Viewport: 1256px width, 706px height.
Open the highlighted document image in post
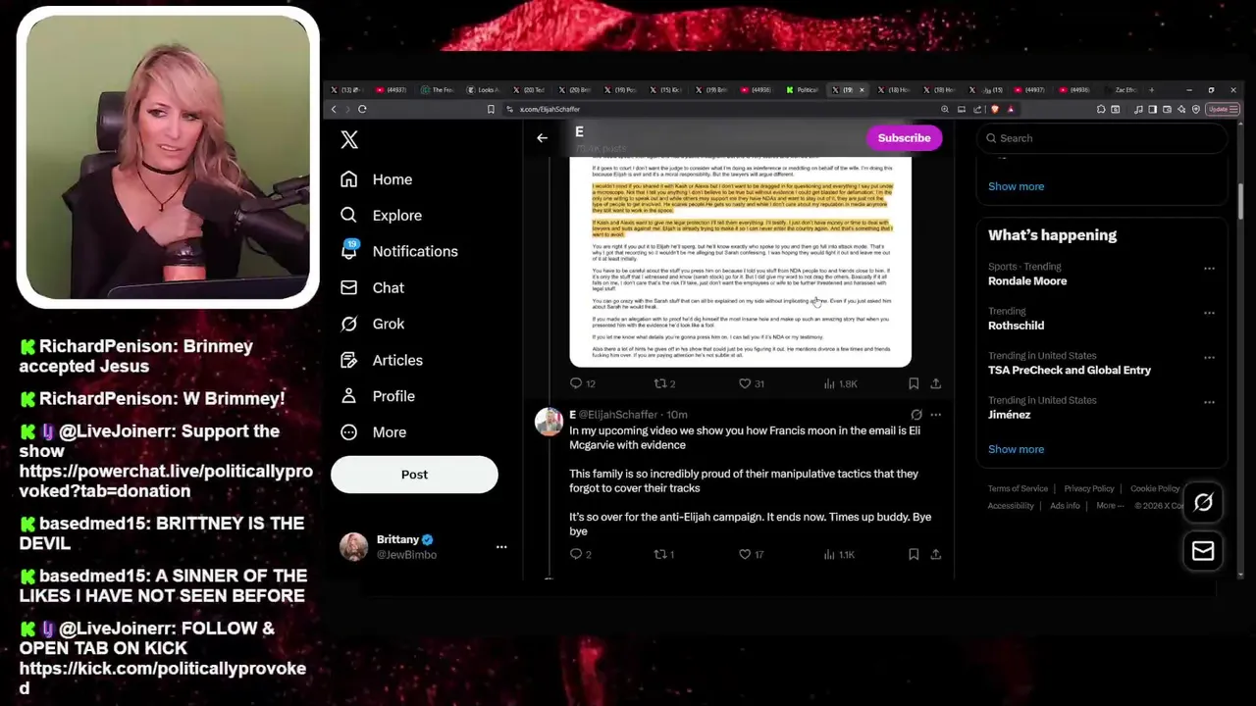pos(740,262)
